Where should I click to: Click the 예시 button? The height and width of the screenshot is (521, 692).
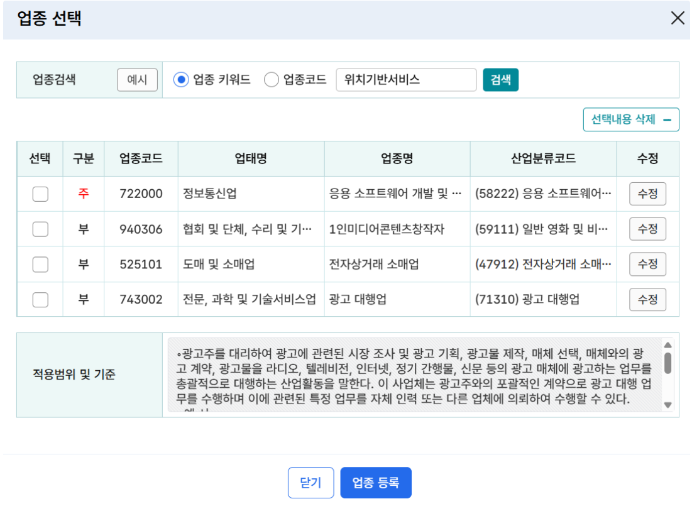[x=137, y=80]
